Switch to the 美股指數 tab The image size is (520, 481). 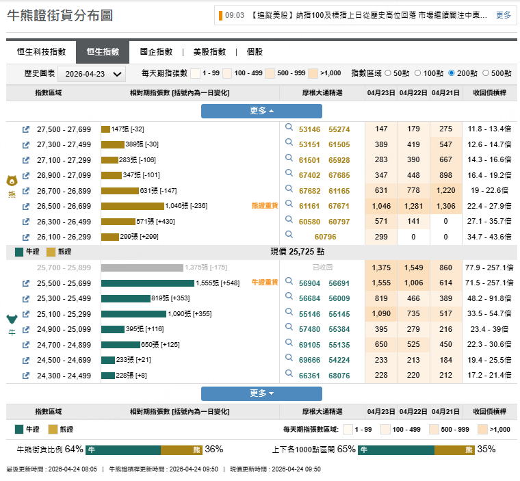point(209,52)
